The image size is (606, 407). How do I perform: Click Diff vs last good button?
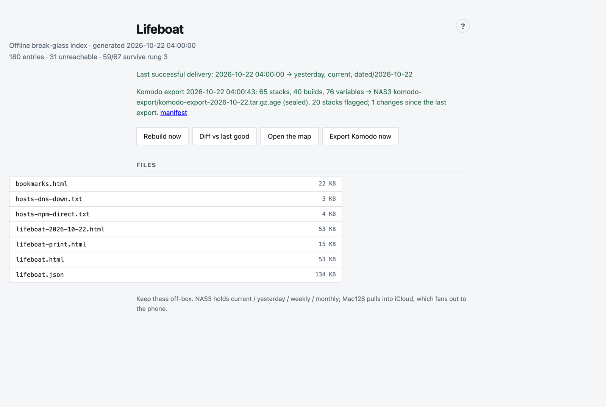coord(224,136)
